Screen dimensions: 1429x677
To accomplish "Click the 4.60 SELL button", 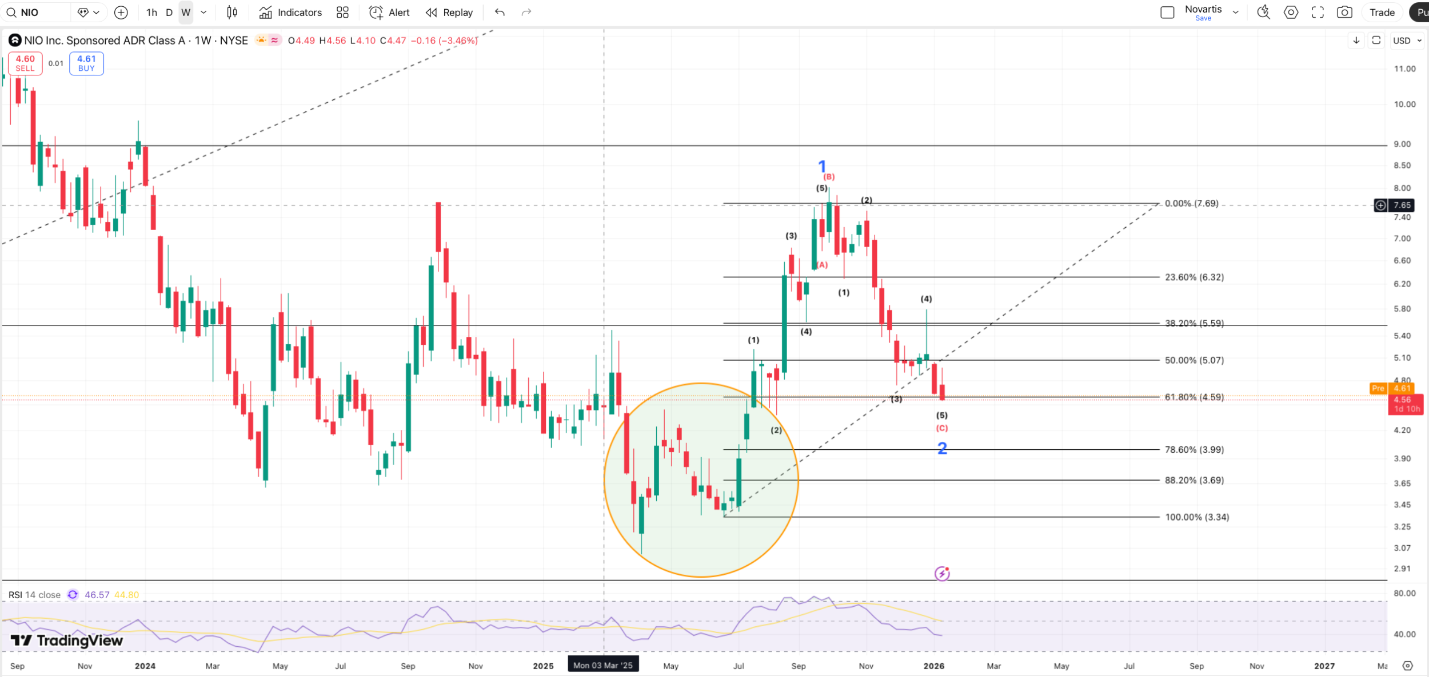I will 25,63.
